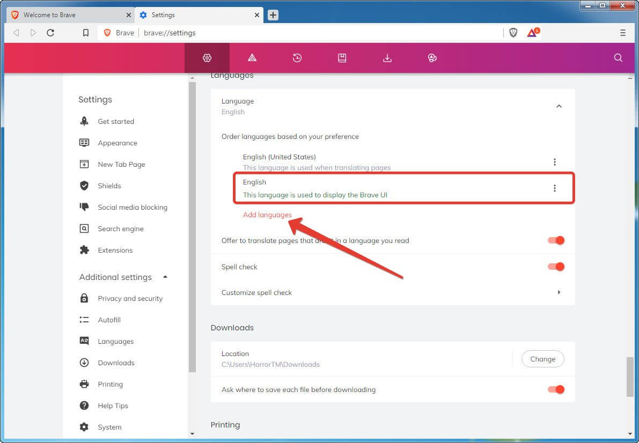The width and height of the screenshot is (639, 443).
Task: Open Shields settings page
Action: 109,186
